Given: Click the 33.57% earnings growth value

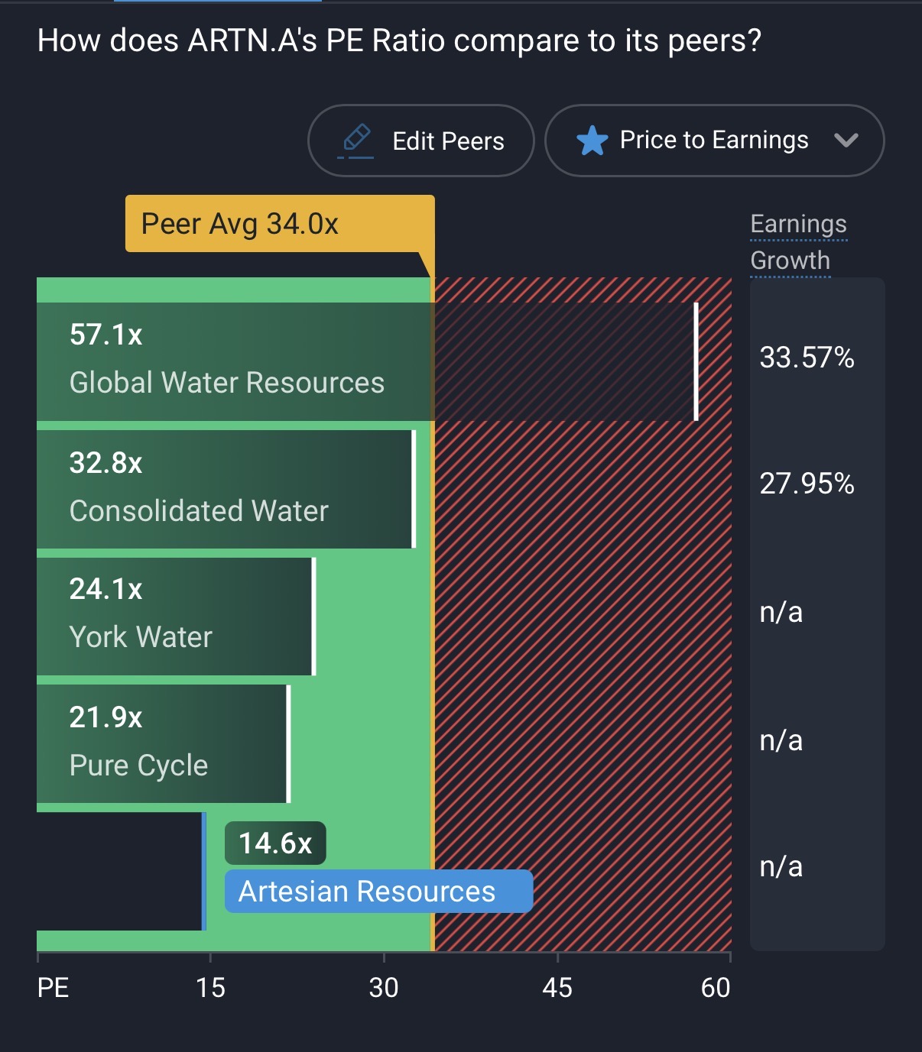Looking at the screenshot, I should pos(807,358).
